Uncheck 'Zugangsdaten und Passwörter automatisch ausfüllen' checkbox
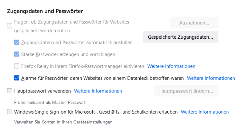This screenshot has width=246, height=135. point(17,43)
